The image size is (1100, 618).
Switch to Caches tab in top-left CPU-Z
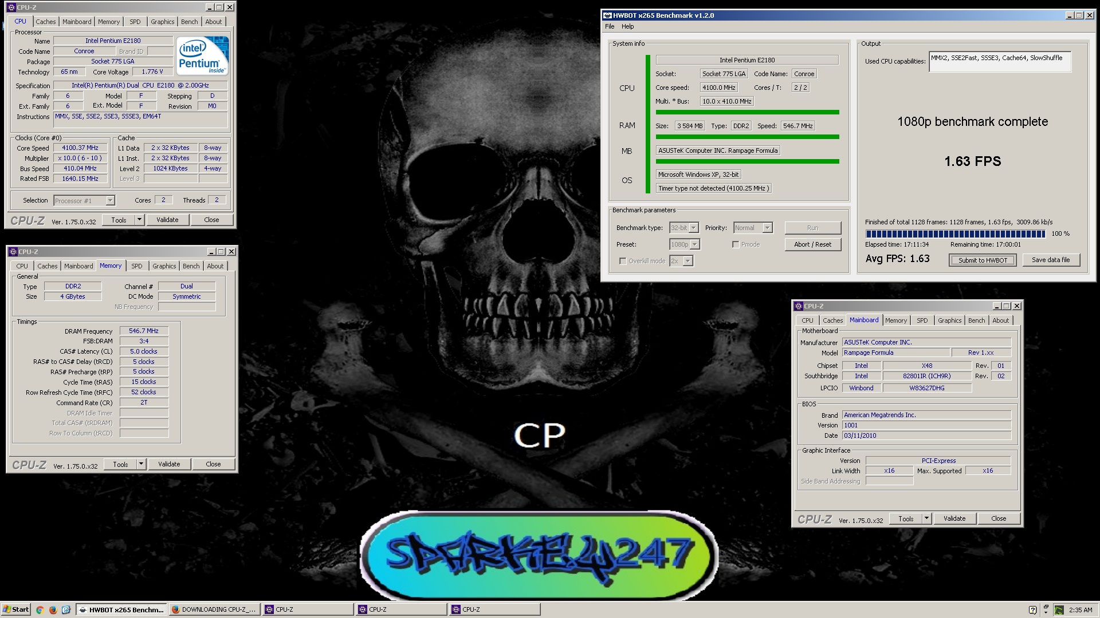point(46,22)
